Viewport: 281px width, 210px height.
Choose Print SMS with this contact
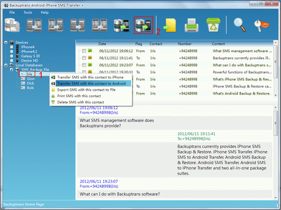coord(91,96)
